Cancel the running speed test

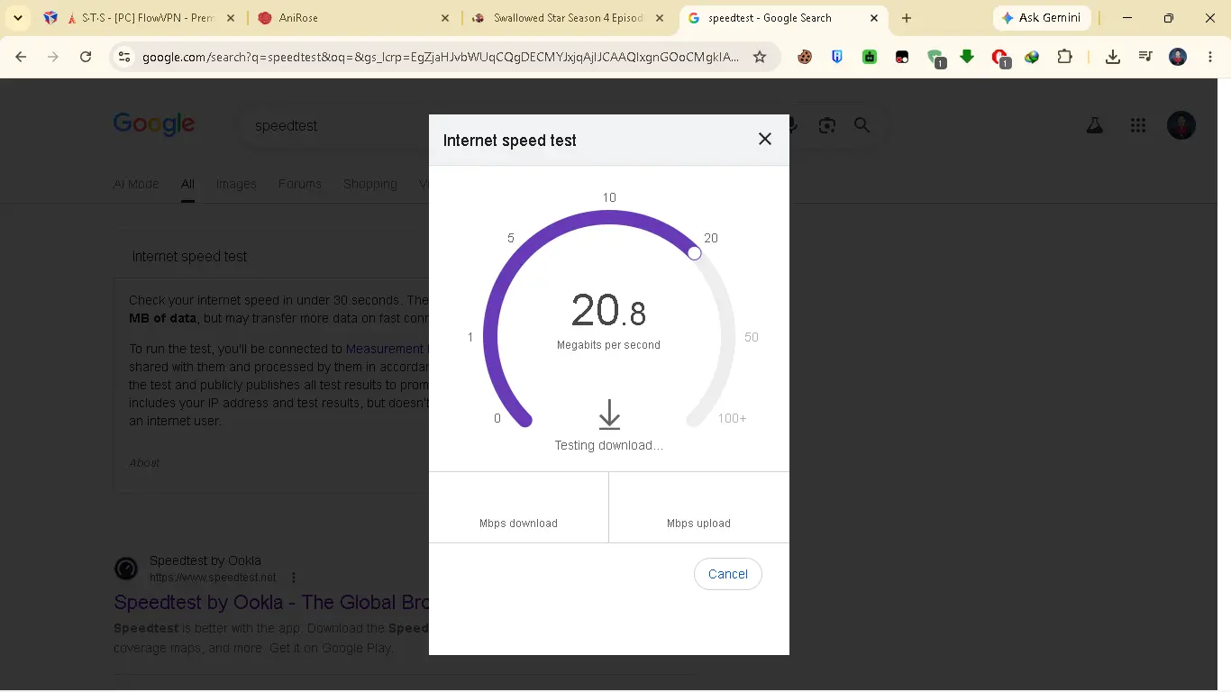[728, 574]
